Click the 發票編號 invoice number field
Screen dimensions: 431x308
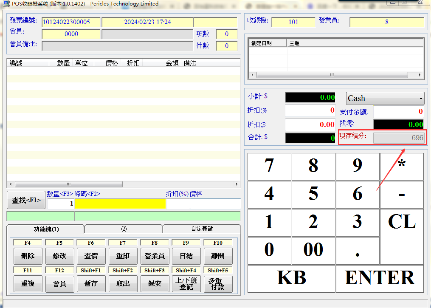(x=71, y=22)
